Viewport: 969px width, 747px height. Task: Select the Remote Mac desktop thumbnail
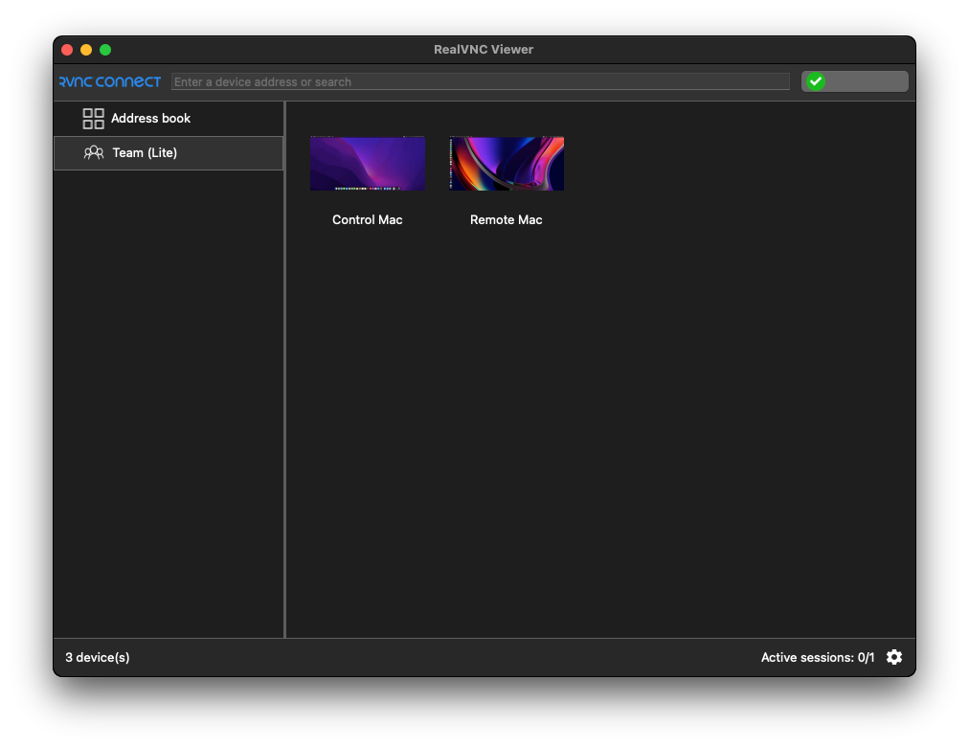[x=507, y=164]
